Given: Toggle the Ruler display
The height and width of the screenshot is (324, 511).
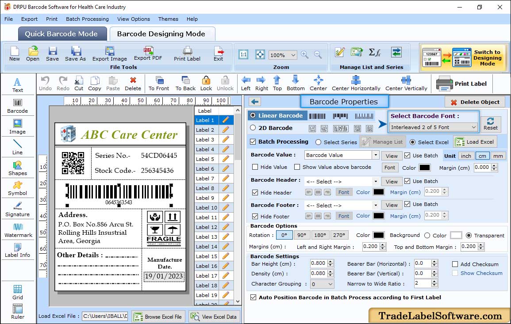Looking at the screenshot, I should coord(18,312).
